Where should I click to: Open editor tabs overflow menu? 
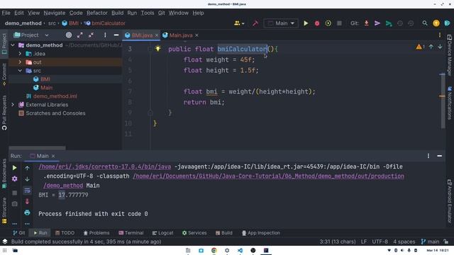440,35
